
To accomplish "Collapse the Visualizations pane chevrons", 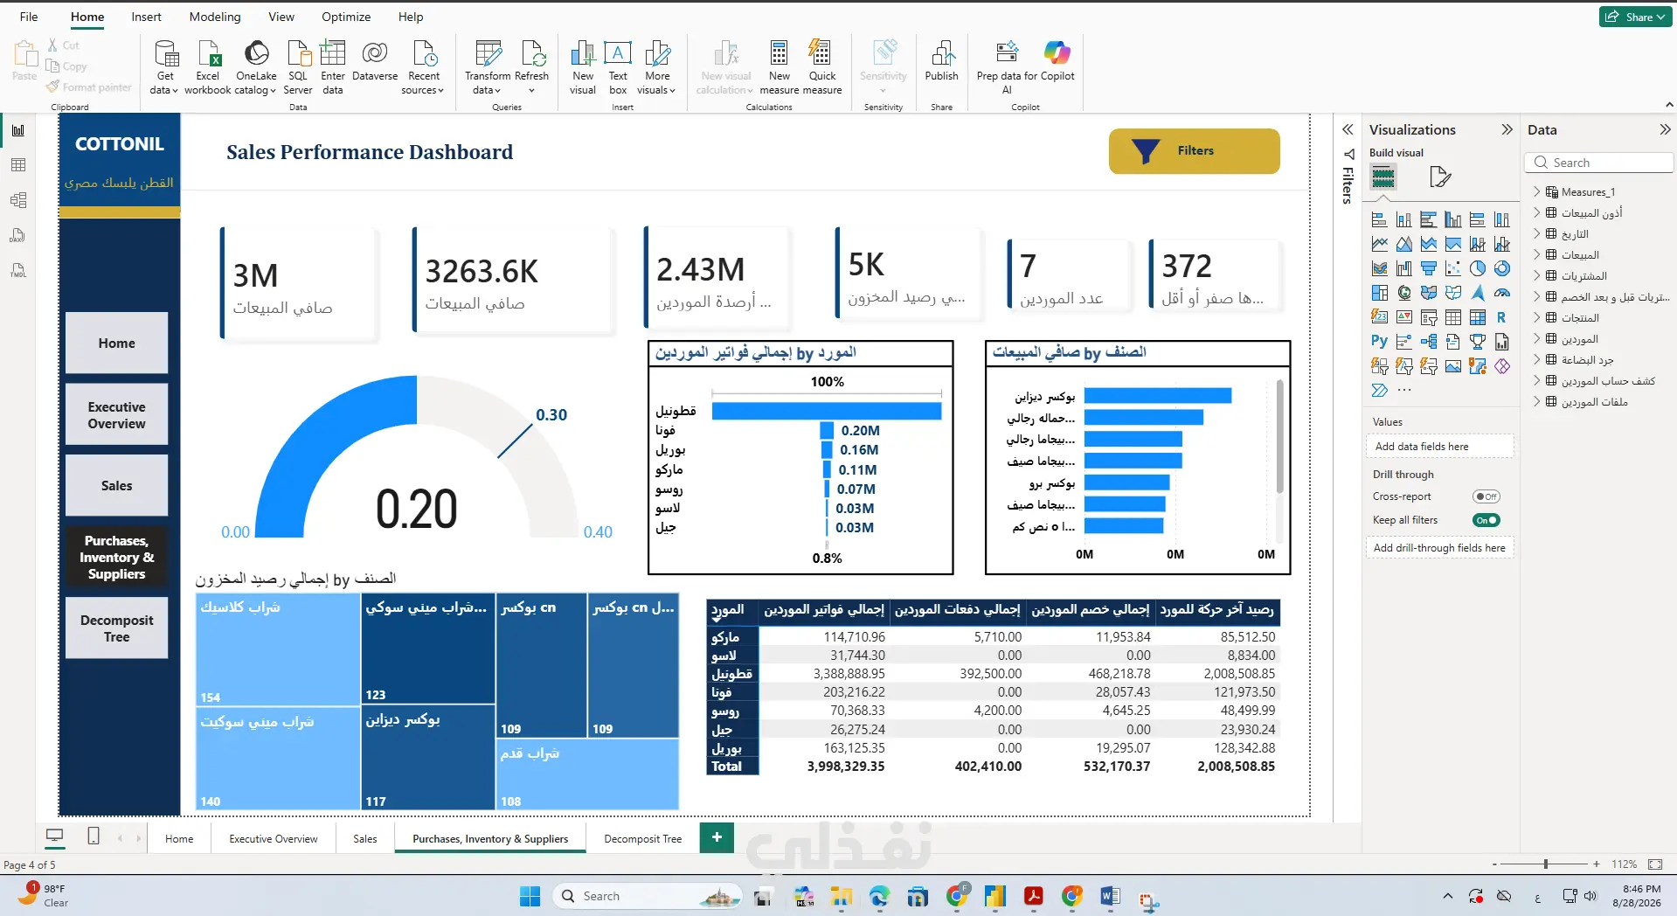I will click(1507, 129).
